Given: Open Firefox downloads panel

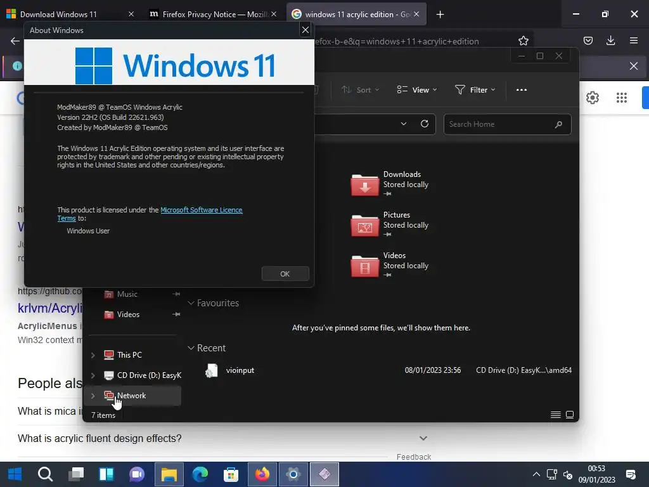Looking at the screenshot, I should tap(610, 41).
